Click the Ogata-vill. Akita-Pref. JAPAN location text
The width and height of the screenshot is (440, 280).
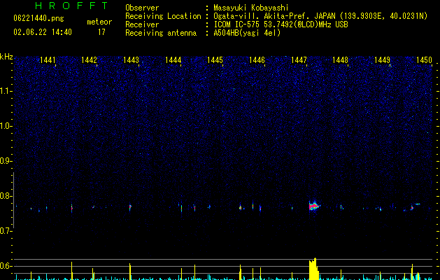[320, 16]
